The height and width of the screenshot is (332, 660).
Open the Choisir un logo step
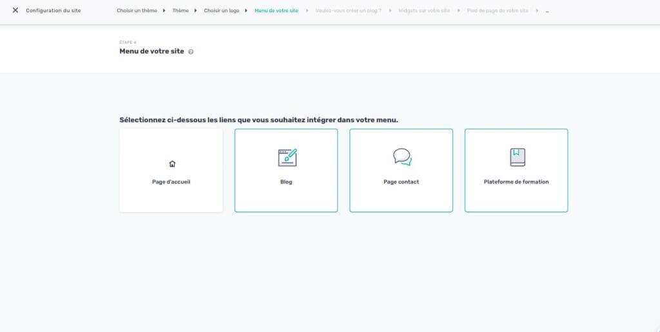222,10
